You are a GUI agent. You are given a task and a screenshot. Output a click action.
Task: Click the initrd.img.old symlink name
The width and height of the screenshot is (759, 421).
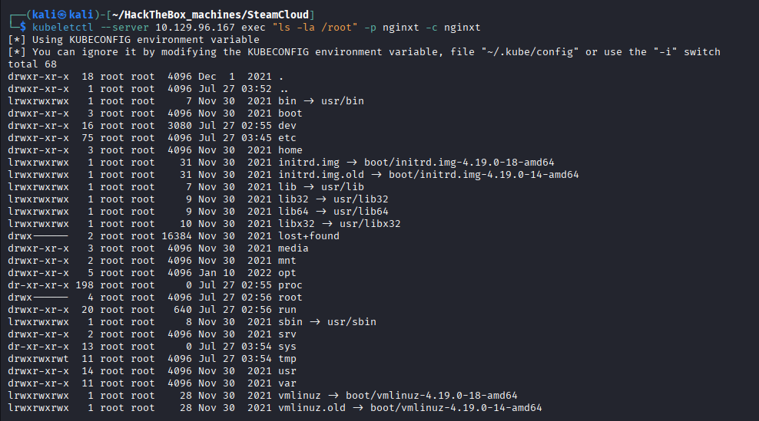[321, 175]
